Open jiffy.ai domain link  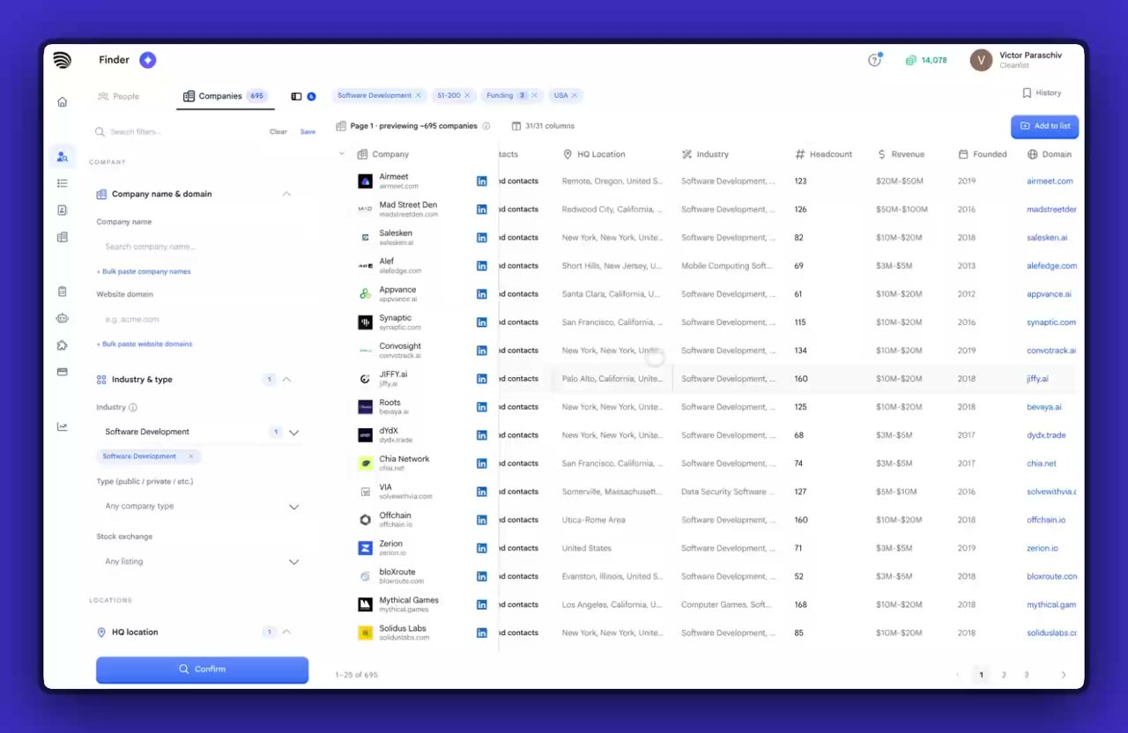tap(1037, 378)
